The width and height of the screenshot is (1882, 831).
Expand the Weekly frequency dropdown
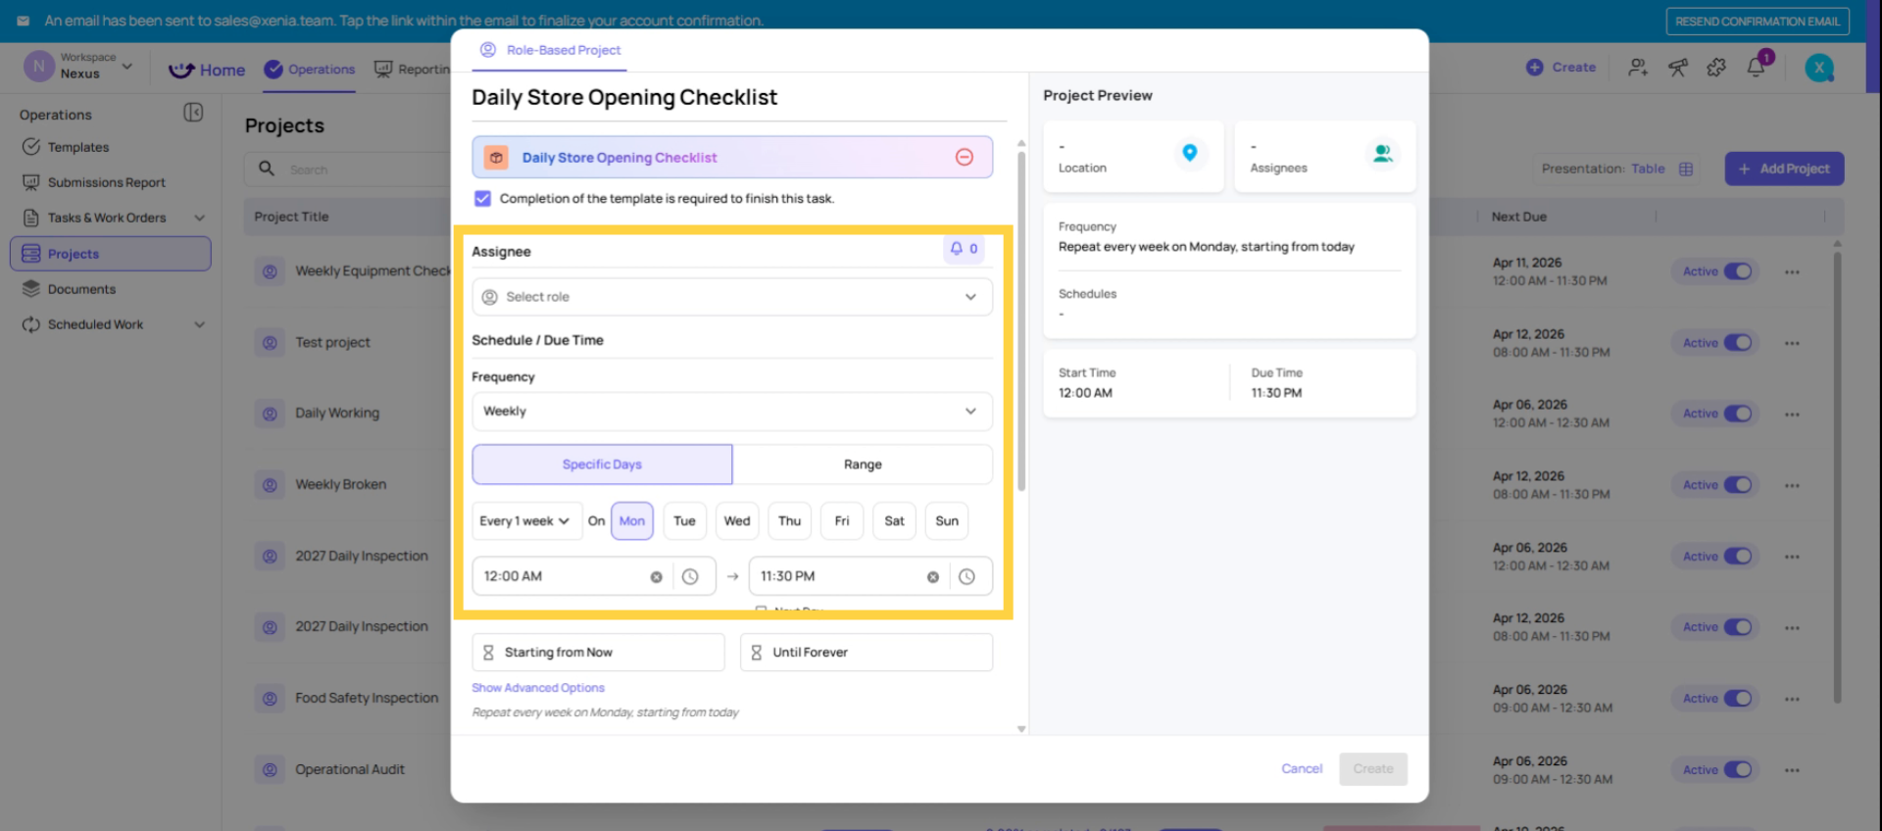point(731,412)
